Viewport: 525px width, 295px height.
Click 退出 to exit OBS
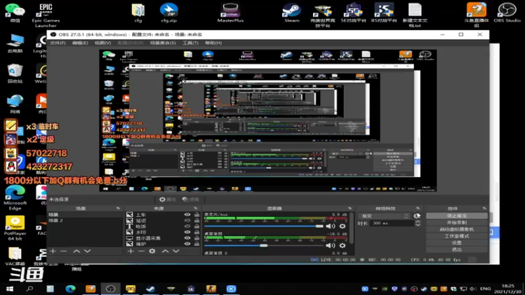(x=457, y=249)
